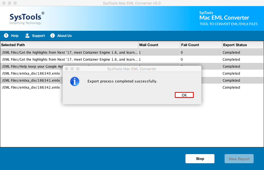Click the SysTools logo

(x=27, y=18)
